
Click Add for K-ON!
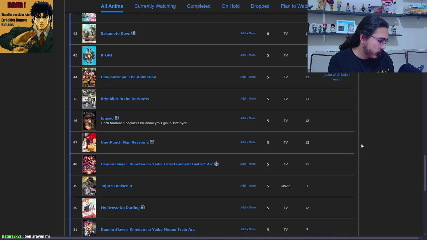(243, 55)
